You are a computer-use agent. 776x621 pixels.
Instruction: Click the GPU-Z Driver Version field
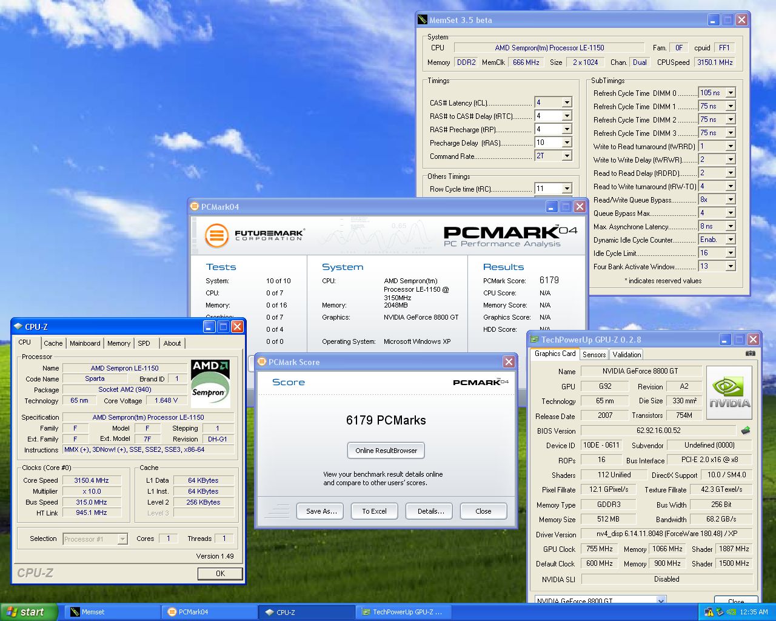(x=666, y=534)
